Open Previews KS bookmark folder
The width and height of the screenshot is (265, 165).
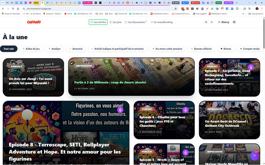pyautogui.click(x=121, y=14)
